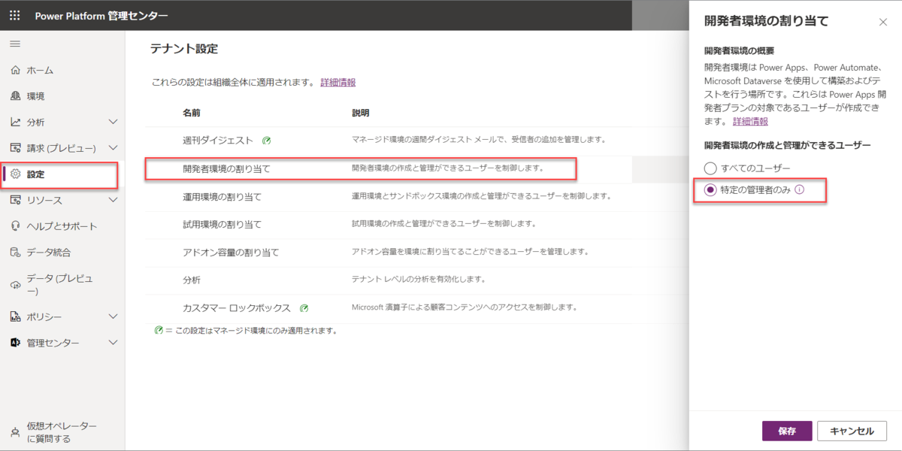Click the 開発者環境の概要 heading

(740, 51)
